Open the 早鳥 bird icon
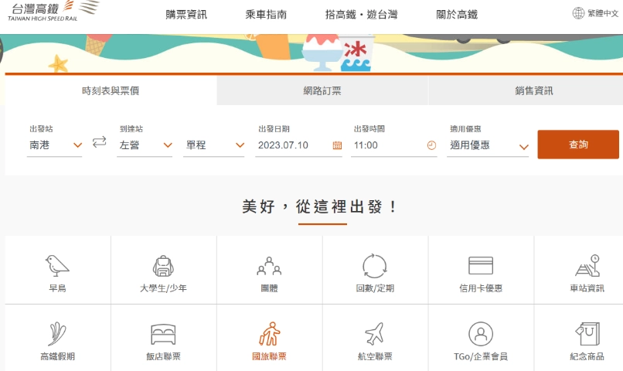The image size is (623, 371). [x=57, y=266]
